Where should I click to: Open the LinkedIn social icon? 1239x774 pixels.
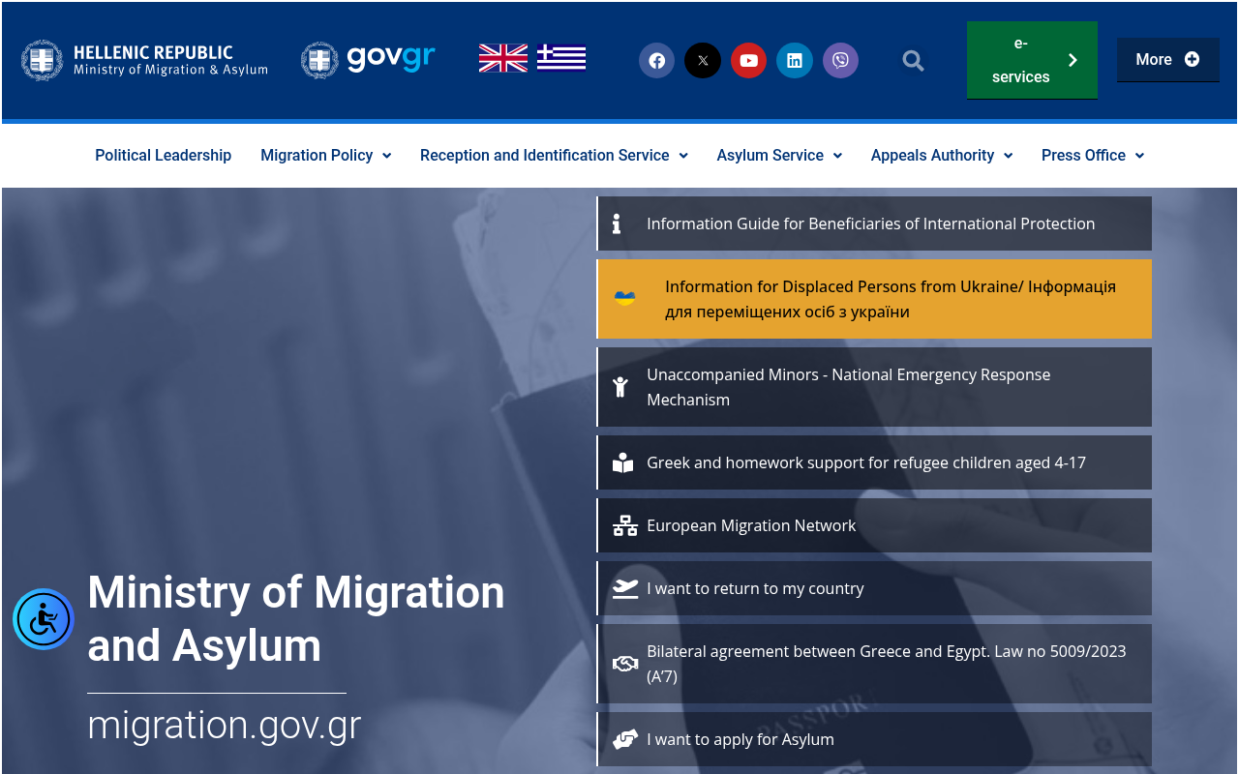(795, 61)
